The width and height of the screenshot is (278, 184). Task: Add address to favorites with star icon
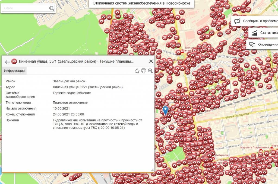[137, 71]
